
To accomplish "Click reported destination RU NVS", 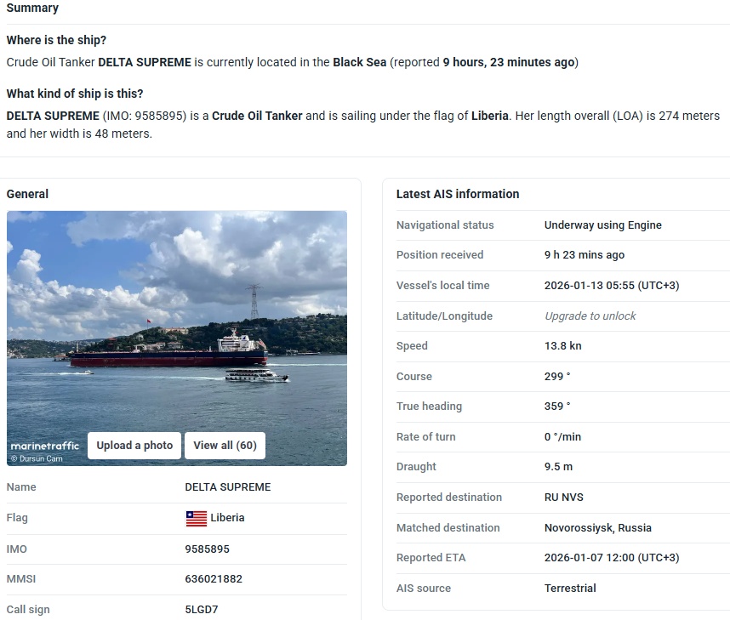I will (563, 497).
